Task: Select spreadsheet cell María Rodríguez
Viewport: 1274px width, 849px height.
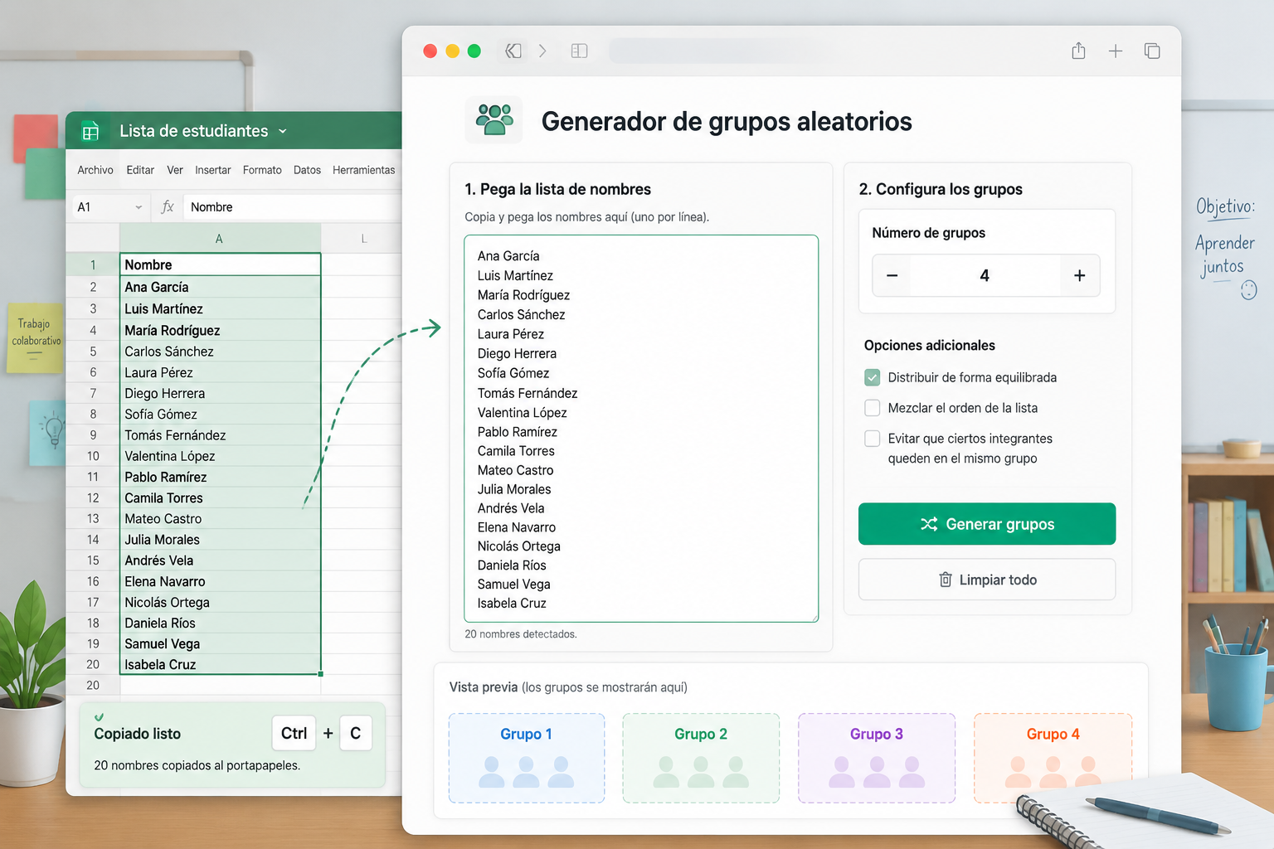Action: pyautogui.click(x=220, y=330)
